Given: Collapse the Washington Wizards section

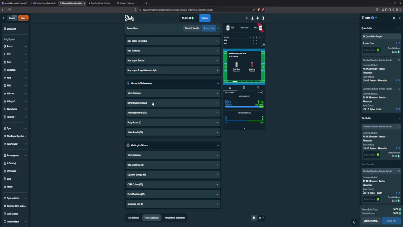Looking at the screenshot, I should click(218, 145).
